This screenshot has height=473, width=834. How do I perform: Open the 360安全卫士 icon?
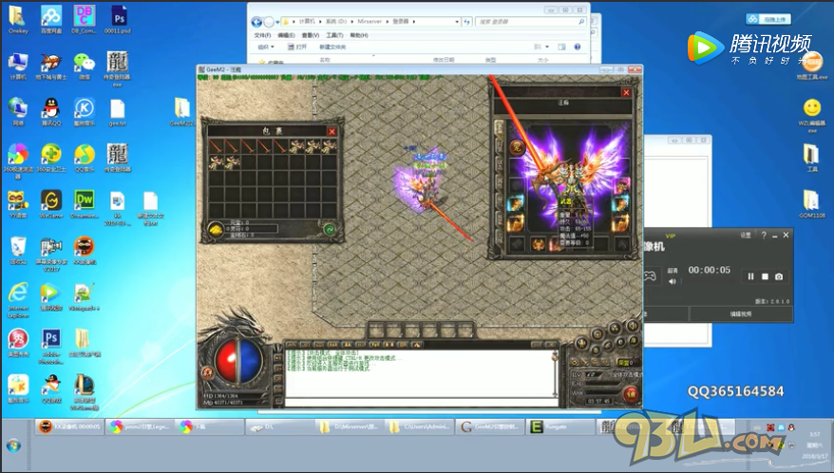pyautogui.click(x=51, y=158)
